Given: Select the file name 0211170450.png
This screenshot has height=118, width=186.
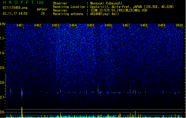Looking at the screenshot, I should 15,8.
